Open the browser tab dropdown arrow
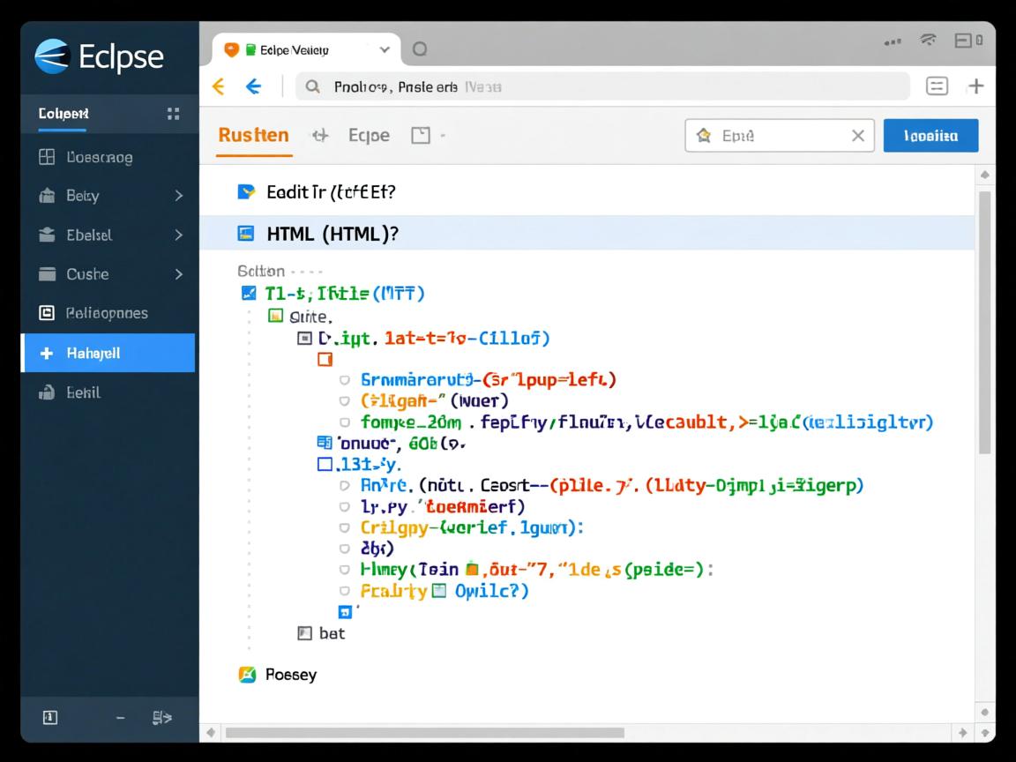Screen dimensions: 1016x762 tap(385, 50)
